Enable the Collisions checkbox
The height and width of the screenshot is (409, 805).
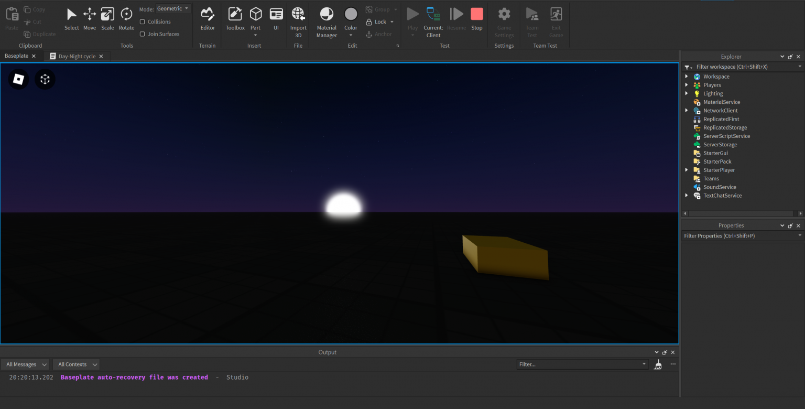point(142,21)
